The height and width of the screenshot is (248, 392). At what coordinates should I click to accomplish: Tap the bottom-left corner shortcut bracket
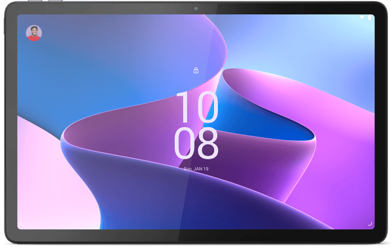tap(22, 224)
